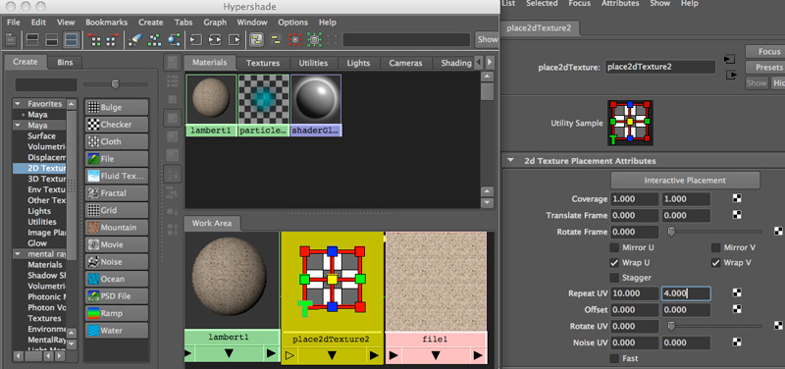Create a Water texture node
This screenshot has height=369, width=785.
point(117,331)
